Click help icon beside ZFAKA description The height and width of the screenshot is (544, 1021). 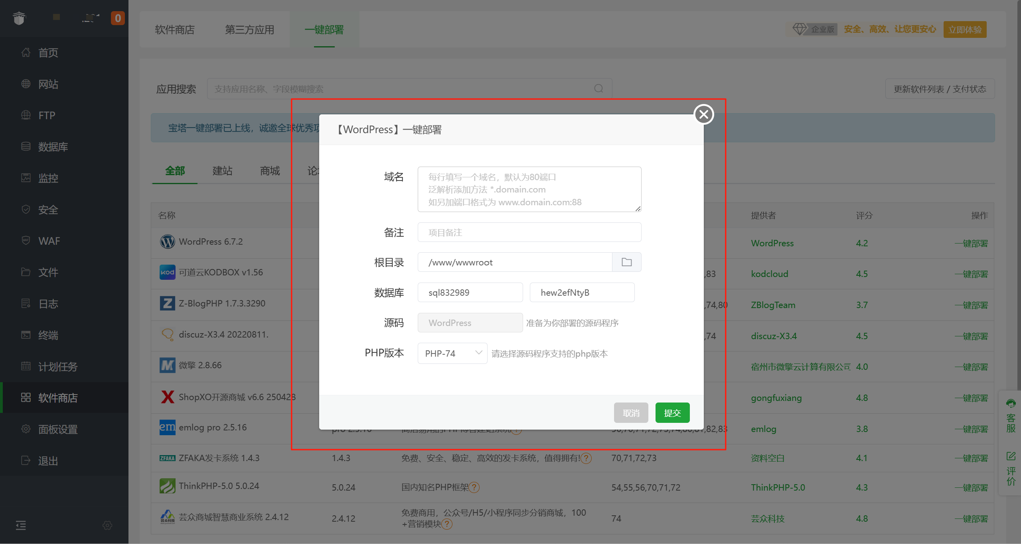(586, 458)
